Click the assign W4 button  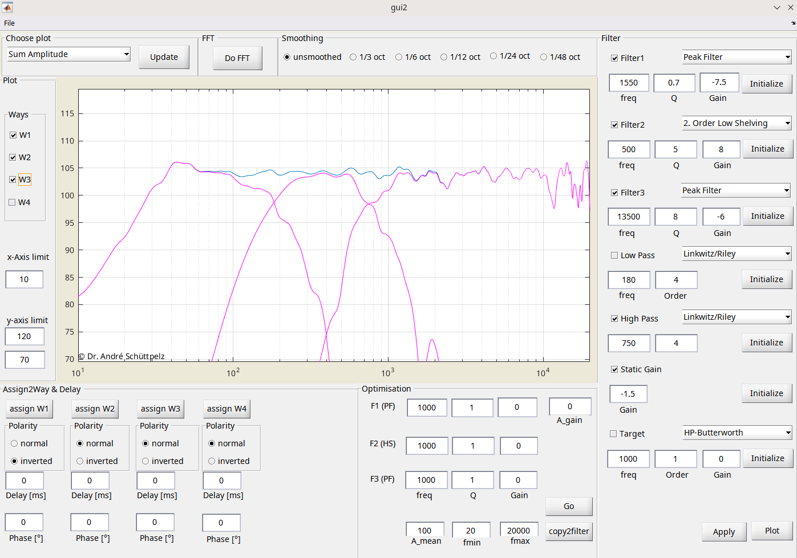point(226,409)
